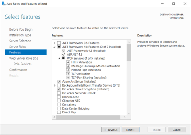Check the Client for NFS checkbox

[x=59, y=101]
